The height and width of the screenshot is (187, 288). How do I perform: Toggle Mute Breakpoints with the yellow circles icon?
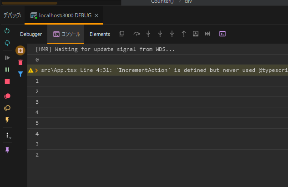click(x=7, y=108)
